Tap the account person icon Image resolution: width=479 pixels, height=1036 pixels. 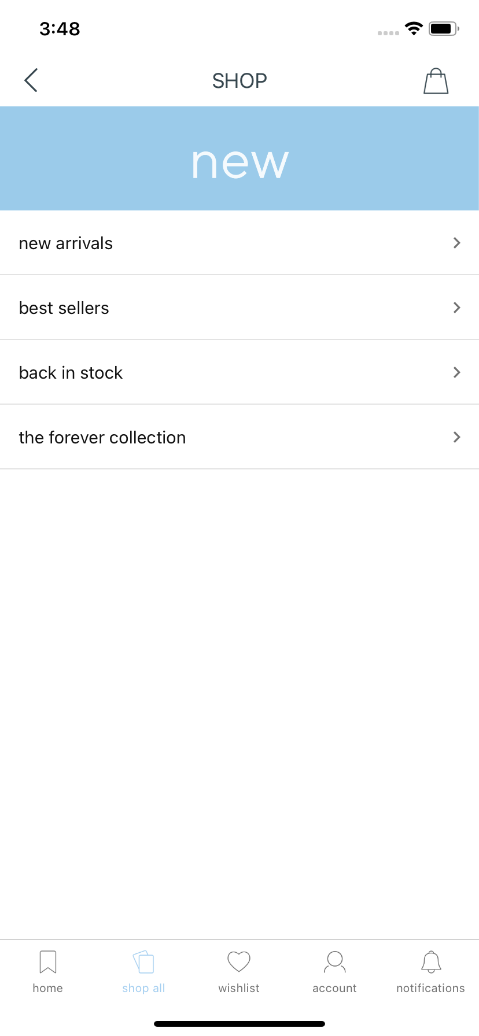[x=335, y=962]
